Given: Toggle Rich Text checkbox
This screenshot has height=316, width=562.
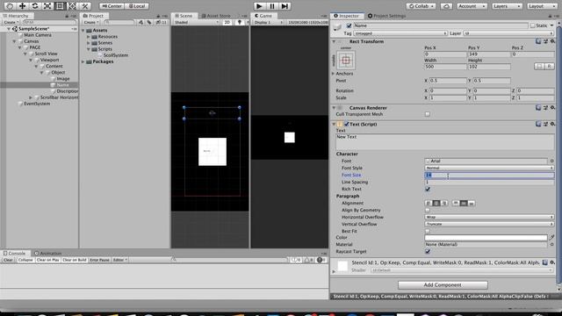Looking at the screenshot, I should click(x=428, y=190).
